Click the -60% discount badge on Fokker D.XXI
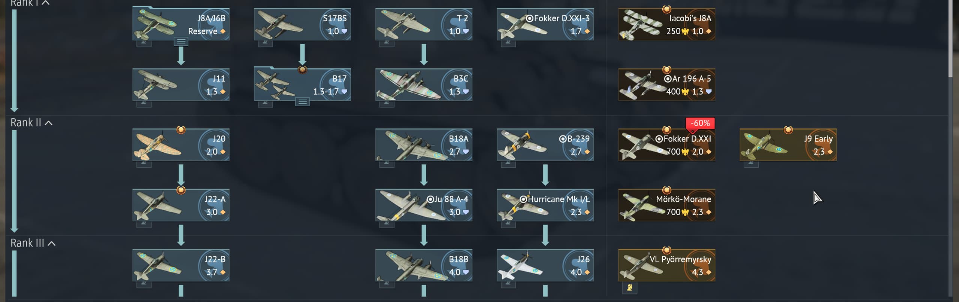Screen dimensions: 959x302 tap(700, 123)
